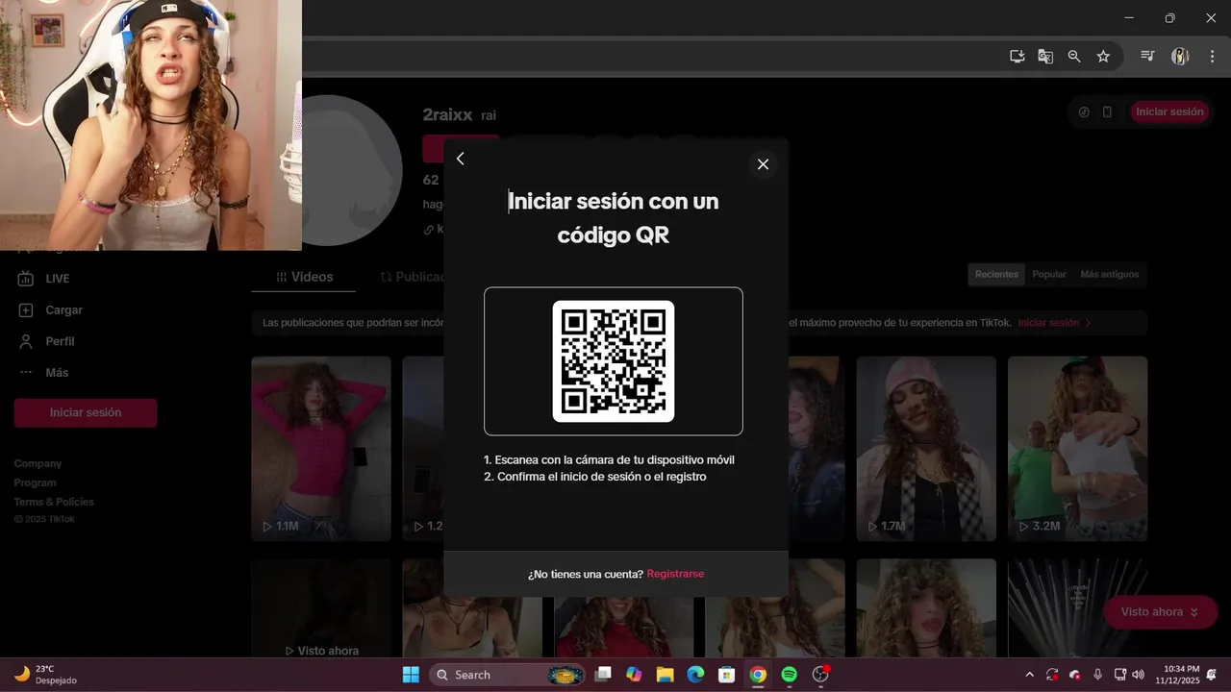1231x692 pixels.
Task: Open Más in the sidebar
Action: [57, 373]
